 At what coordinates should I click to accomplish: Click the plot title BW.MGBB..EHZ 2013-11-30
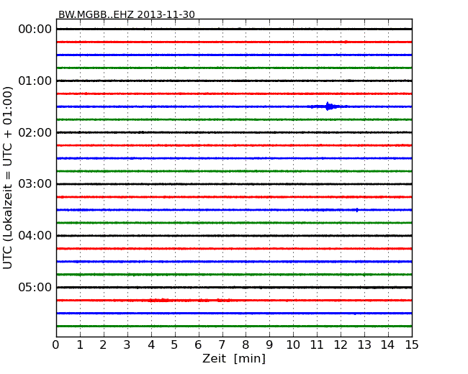point(127,14)
